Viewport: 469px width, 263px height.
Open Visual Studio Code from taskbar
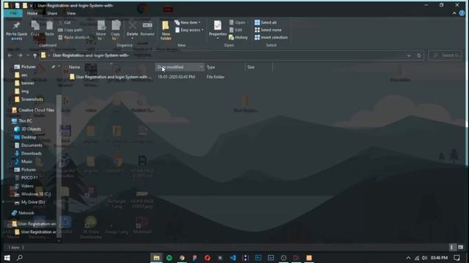click(x=233, y=258)
